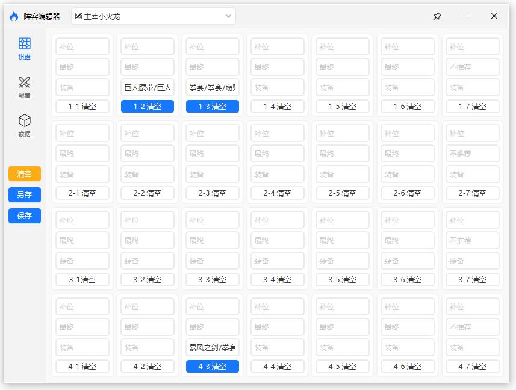Click equipment field containing 暴风之剑/拳套
Image resolution: width=516 pixels, height=390 pixels.
[213, 347]
